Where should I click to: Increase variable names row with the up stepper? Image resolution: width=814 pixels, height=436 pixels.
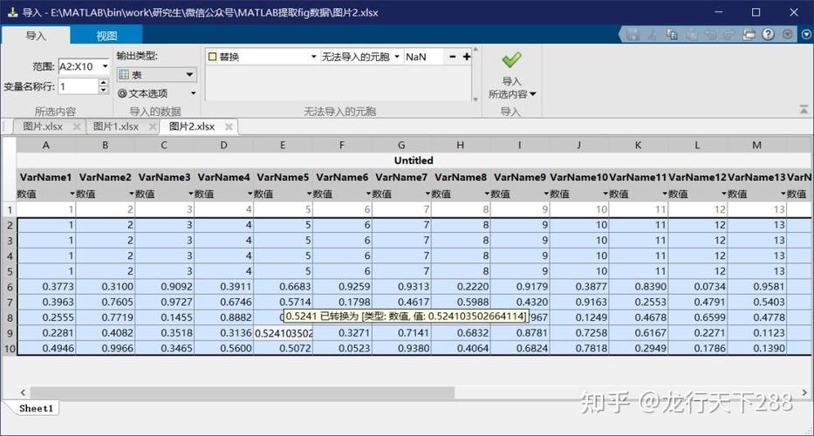(x=103, y=83)
